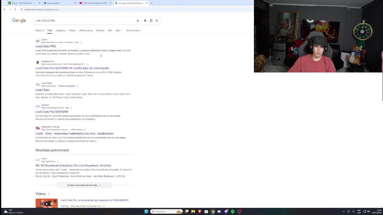Image resolution: width=383 pixels, height=215 pixels.
Task: Click the Live Video Broadcasts sitelink
Action: pos(104,176)
